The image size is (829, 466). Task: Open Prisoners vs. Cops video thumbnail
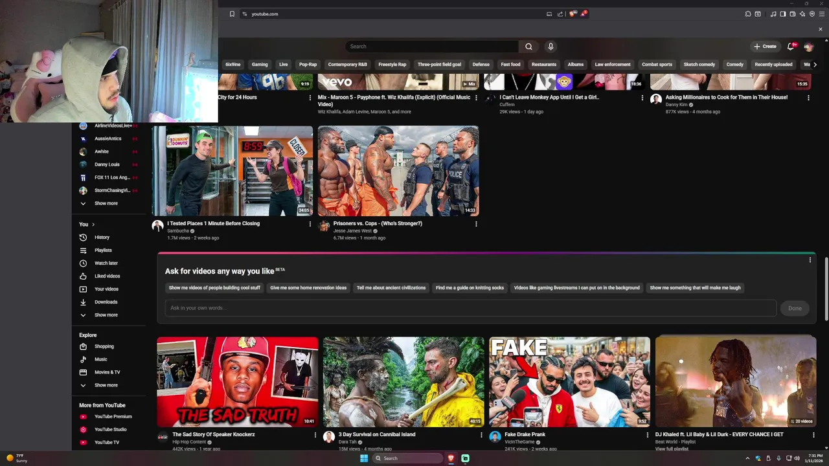point(398,171)
